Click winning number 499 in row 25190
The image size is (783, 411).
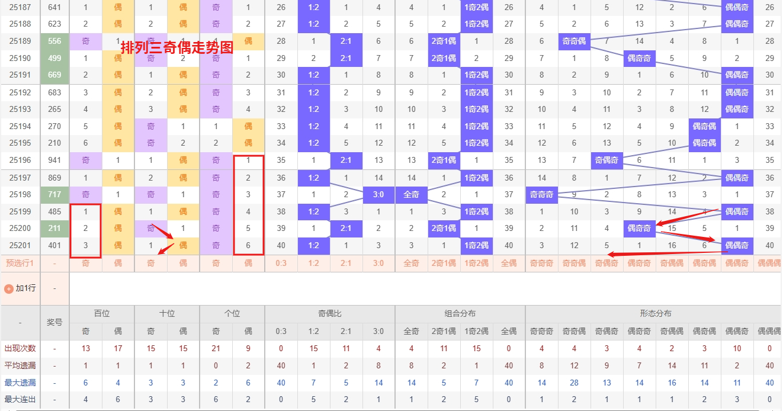[54, 58]
